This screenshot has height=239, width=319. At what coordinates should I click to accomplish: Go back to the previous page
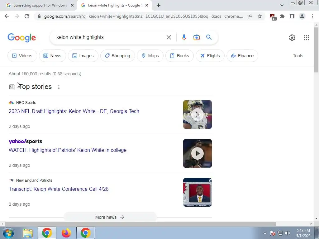(7, 16)
